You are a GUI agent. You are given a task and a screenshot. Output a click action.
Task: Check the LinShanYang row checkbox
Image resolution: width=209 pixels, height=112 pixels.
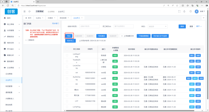(x=67, y=55)
